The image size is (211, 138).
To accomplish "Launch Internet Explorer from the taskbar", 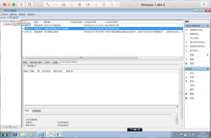I will [x=15, y=134].
